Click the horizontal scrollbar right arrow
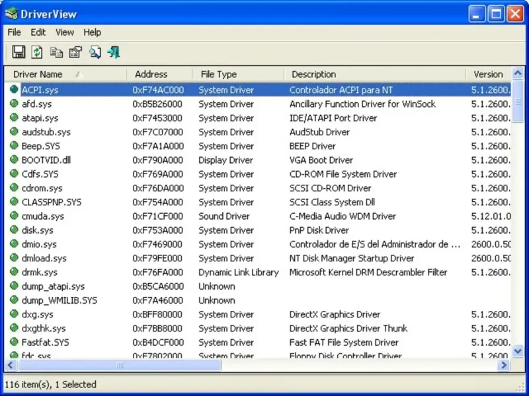 [503, 365]
